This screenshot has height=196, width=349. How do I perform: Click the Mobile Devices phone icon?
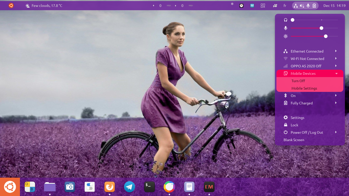pyautogui.click(x=286, y=73)
